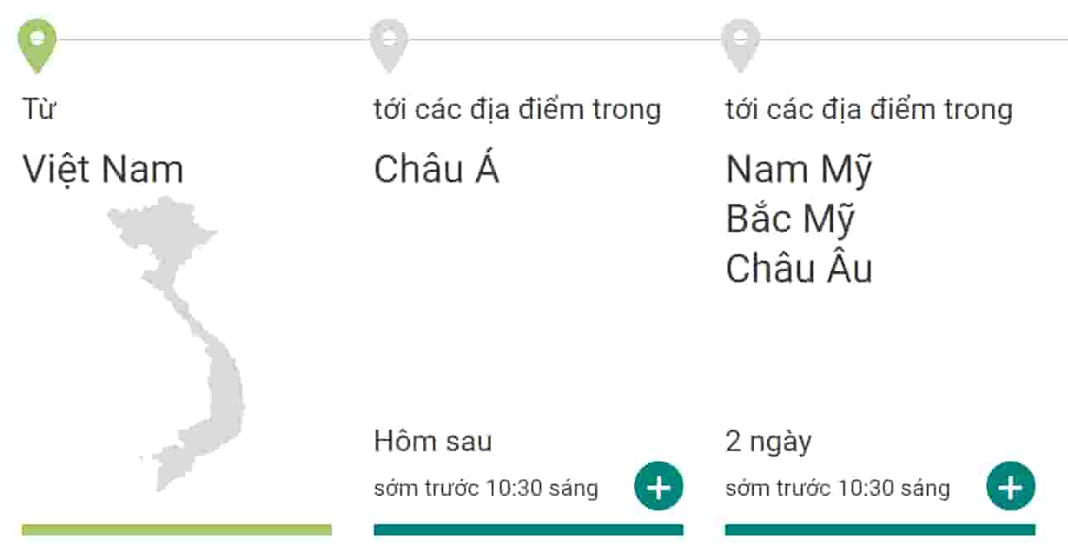
Task: Click the Nam Mỹ destination text
Action: pyautogui.click(x=799, y=169)
